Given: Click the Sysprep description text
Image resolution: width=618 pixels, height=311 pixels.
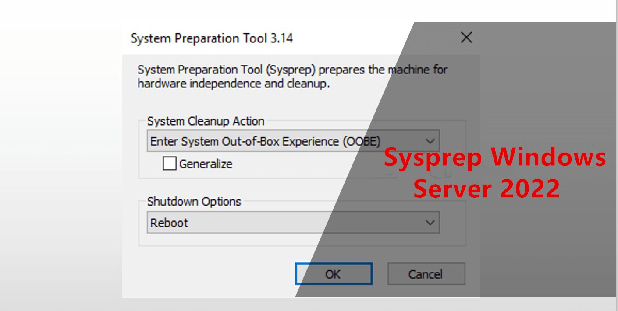Looking at the screenshot, I should tap(292, 77).
